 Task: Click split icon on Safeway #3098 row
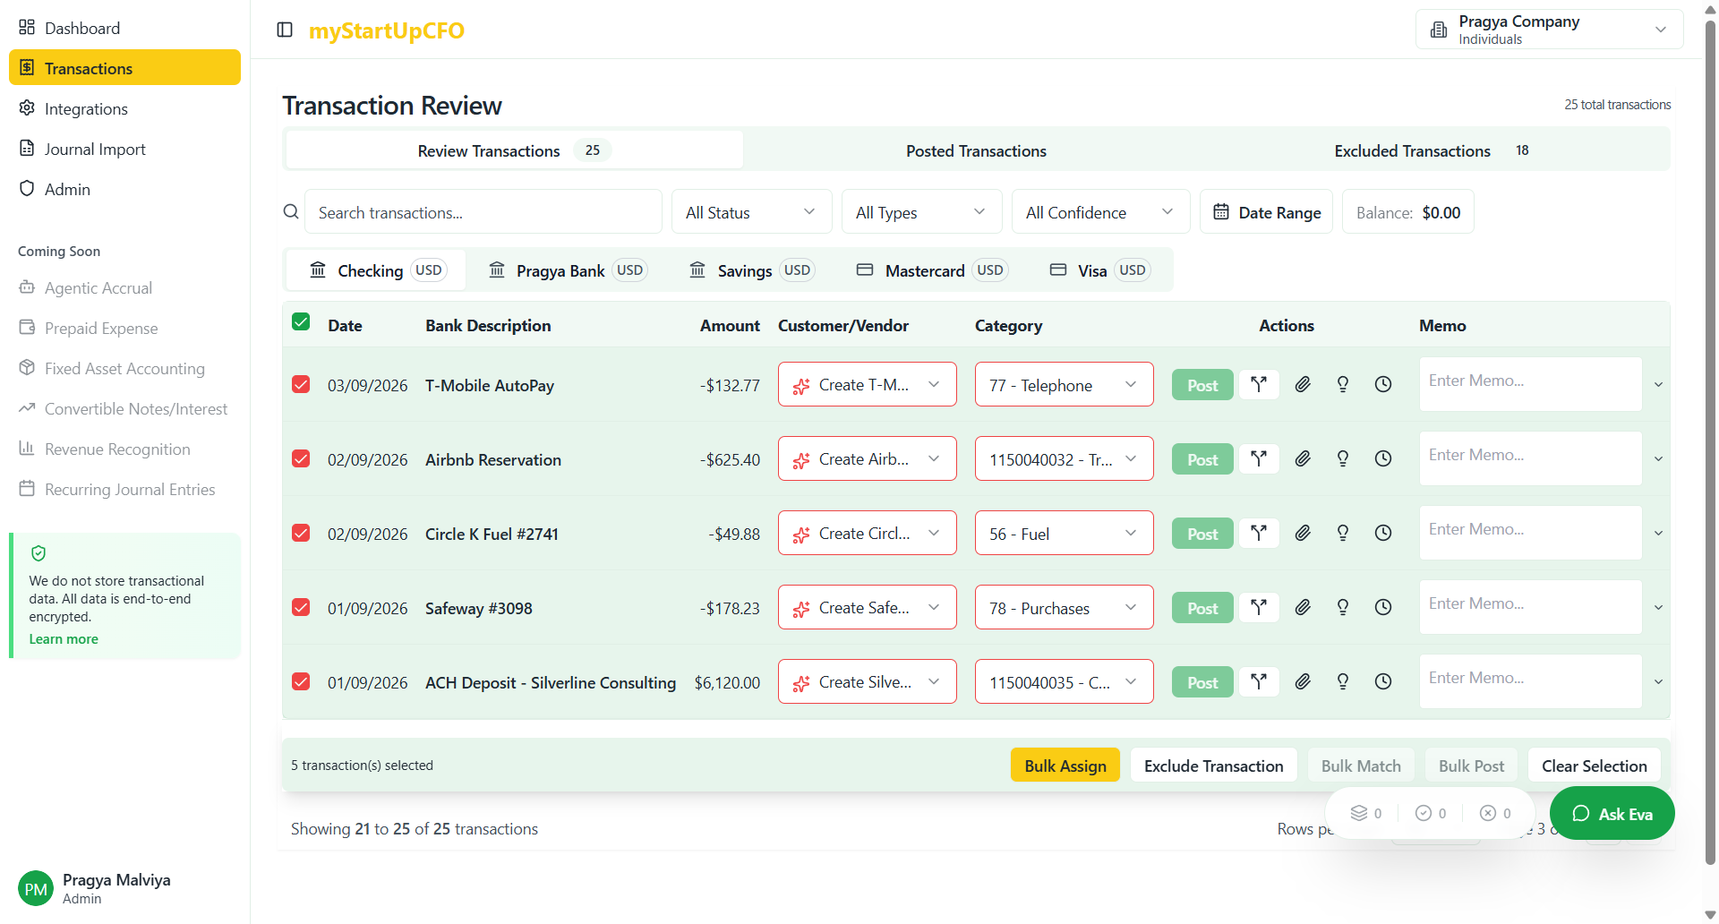pos(1259,608)
